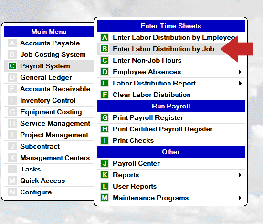Click the green I icon beside Print Checks
The height and width of the screenshot is (224, 263).
click(105, 140)
